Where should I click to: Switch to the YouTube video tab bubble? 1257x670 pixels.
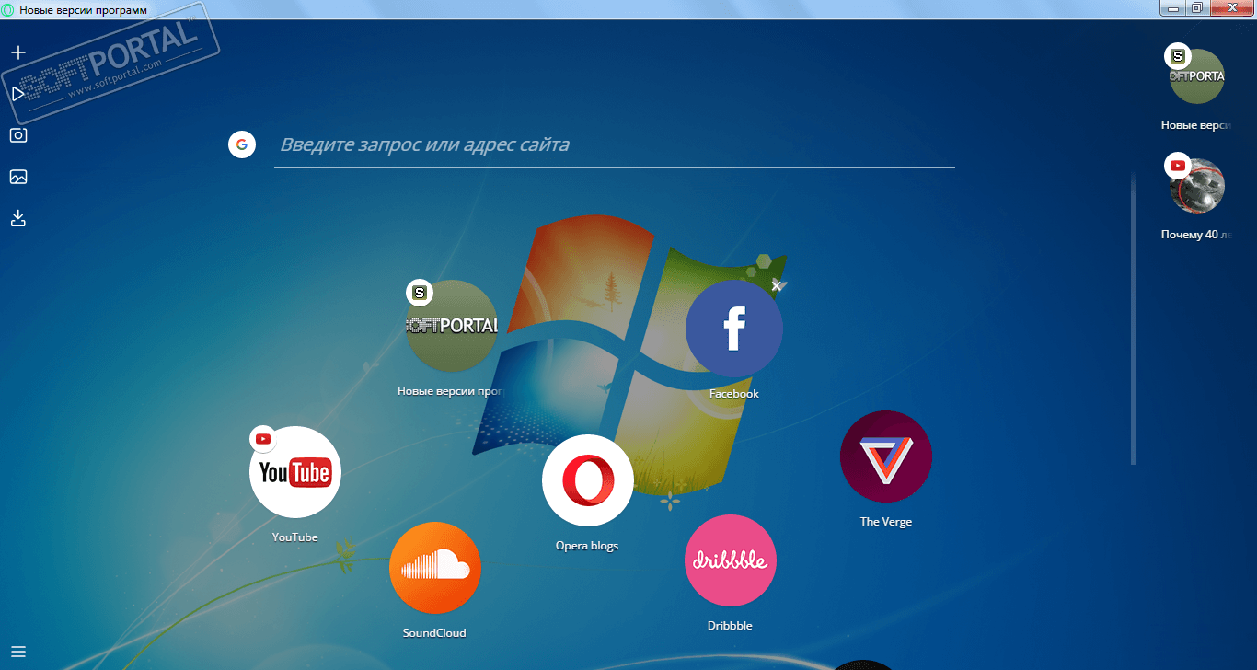(x=1197, y=186)
